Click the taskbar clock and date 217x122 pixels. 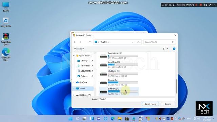tap(207, 119)
